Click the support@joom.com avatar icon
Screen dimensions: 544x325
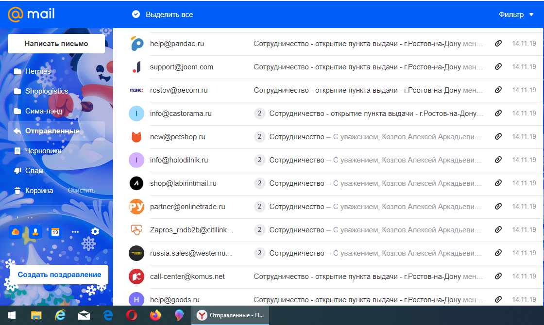136,67
